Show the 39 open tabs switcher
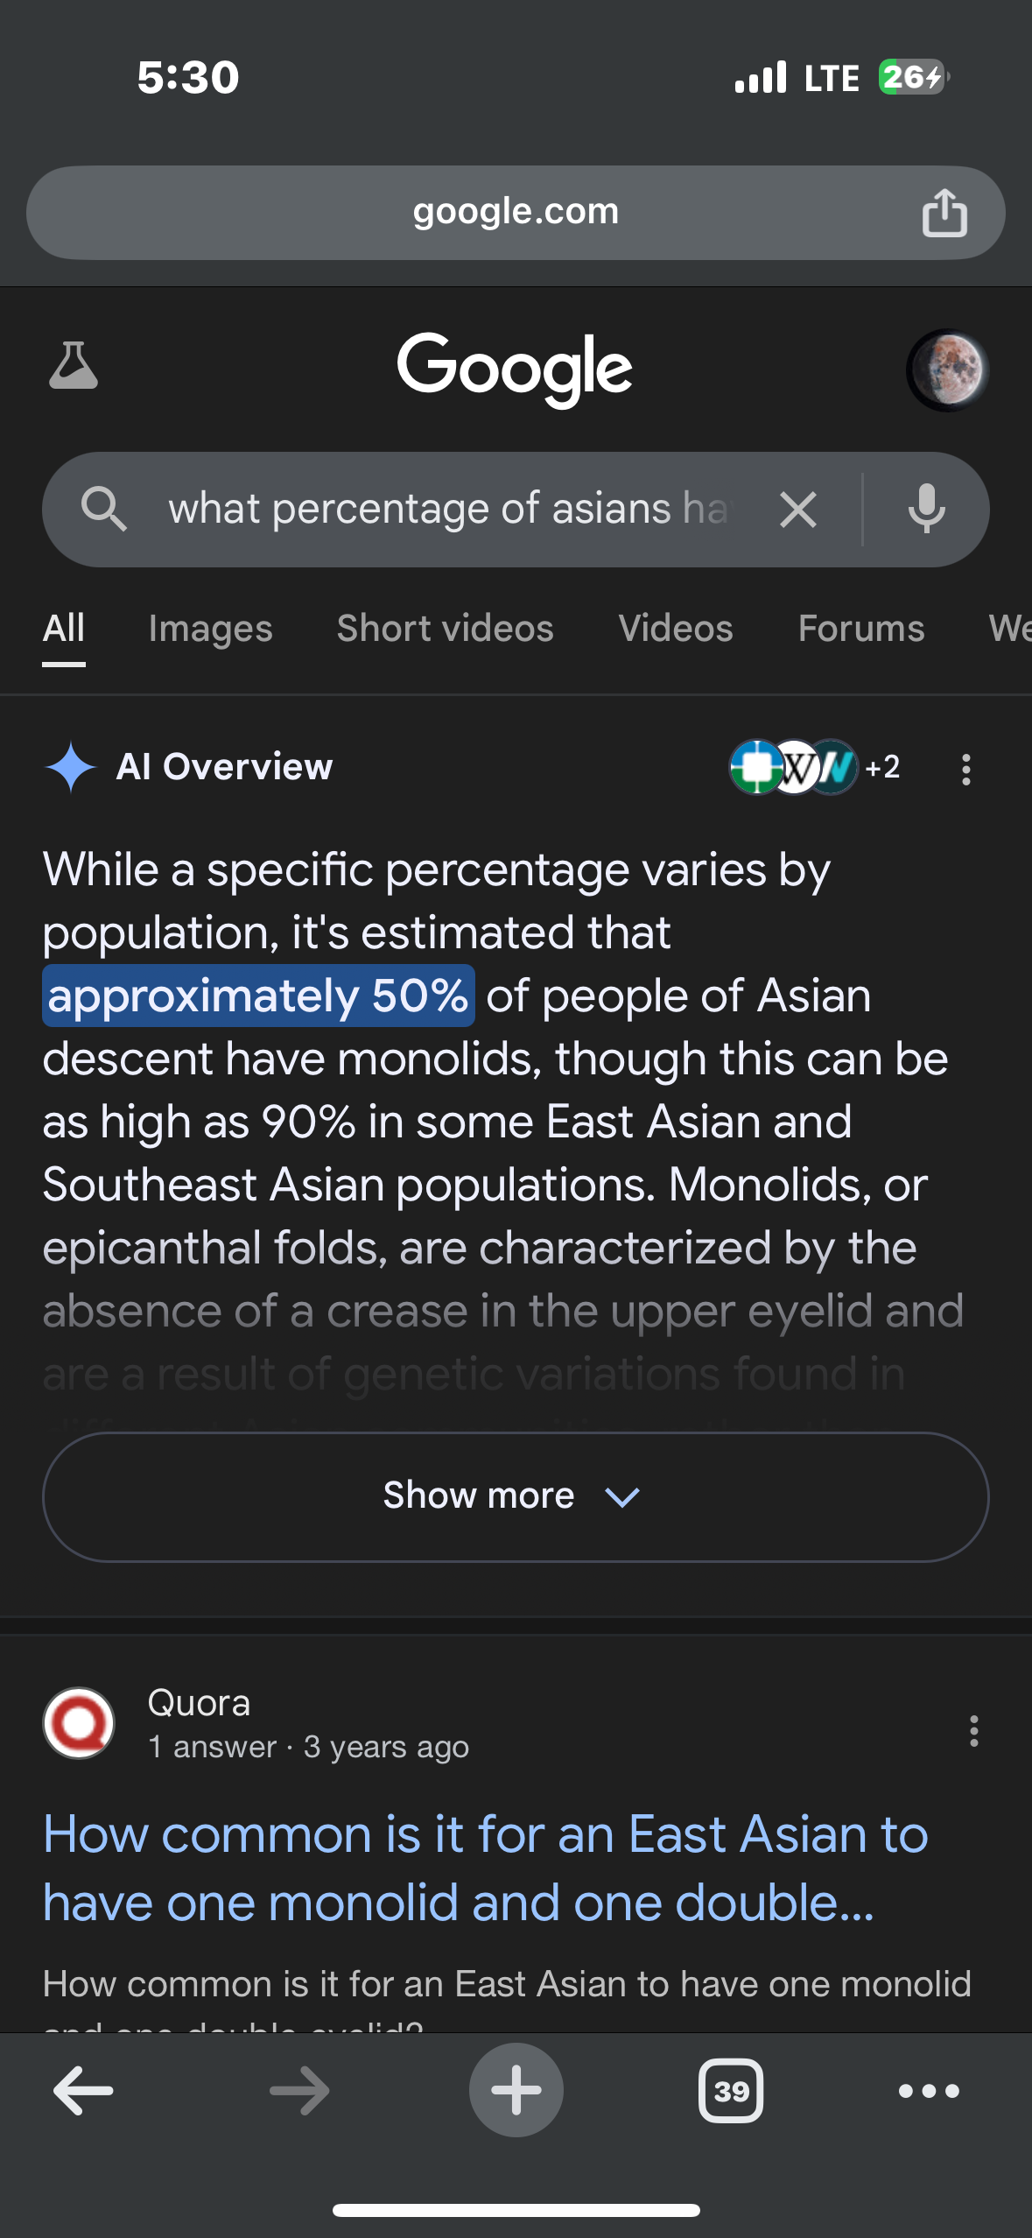This screenshot has width=1032, height=2238. tap(731, 2091)
